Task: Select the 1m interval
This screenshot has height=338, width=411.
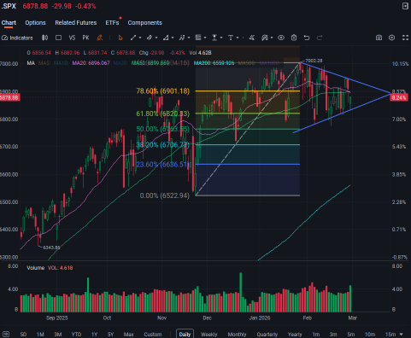Action: [x=316, y=335]
